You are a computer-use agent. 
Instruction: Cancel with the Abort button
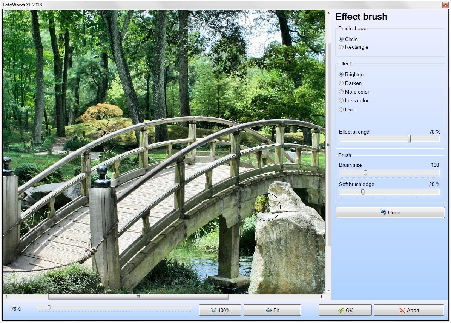point(409,310)
